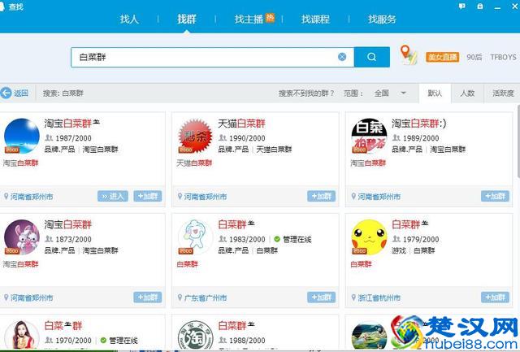Click 广东省广州市 location text
The height and width of the screenshot is (352, 520).
click(206, 298)
